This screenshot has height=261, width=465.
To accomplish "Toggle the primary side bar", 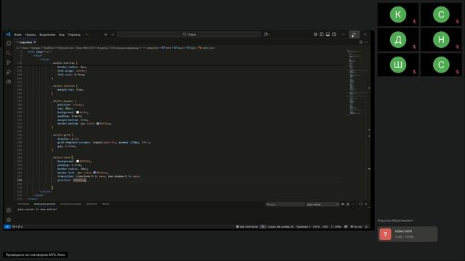I will [321, 34].
